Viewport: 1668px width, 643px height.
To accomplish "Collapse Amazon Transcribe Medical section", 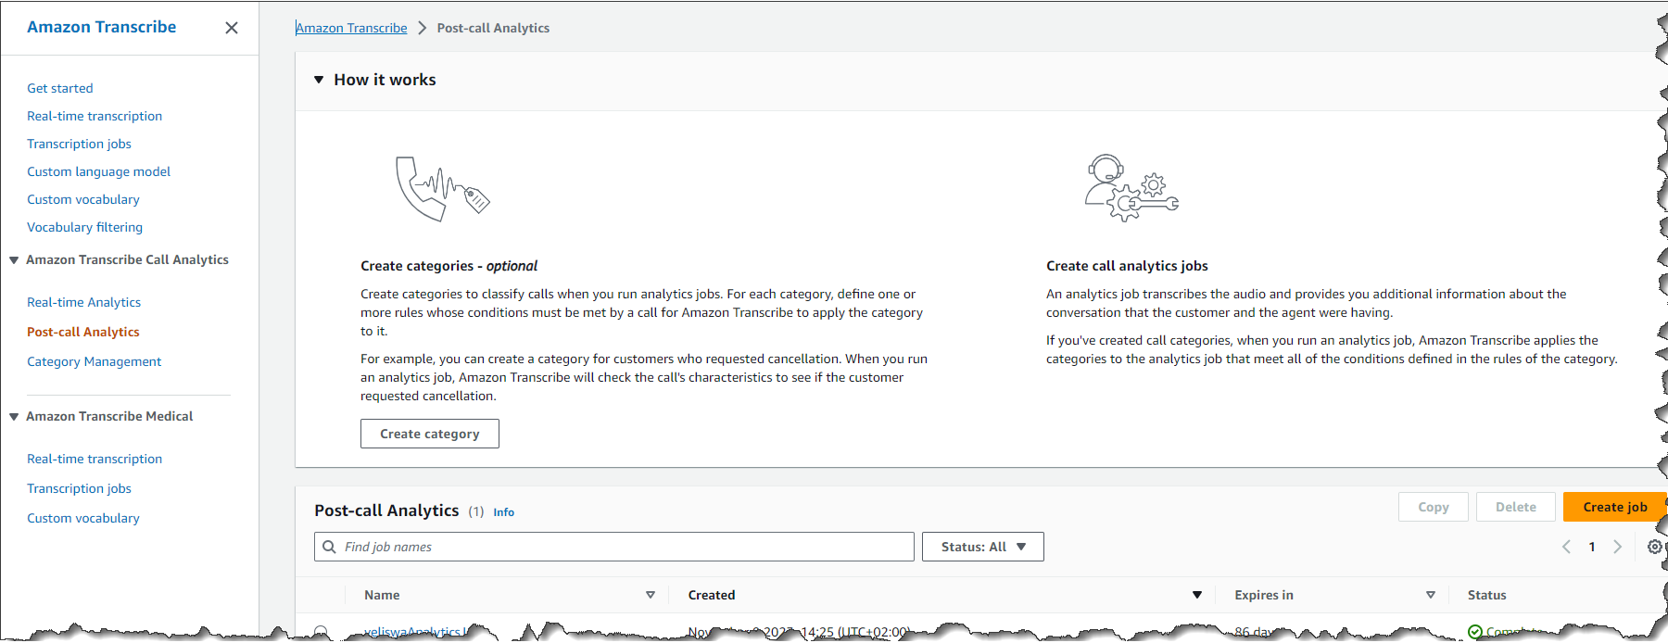I will tap(14, 417).
